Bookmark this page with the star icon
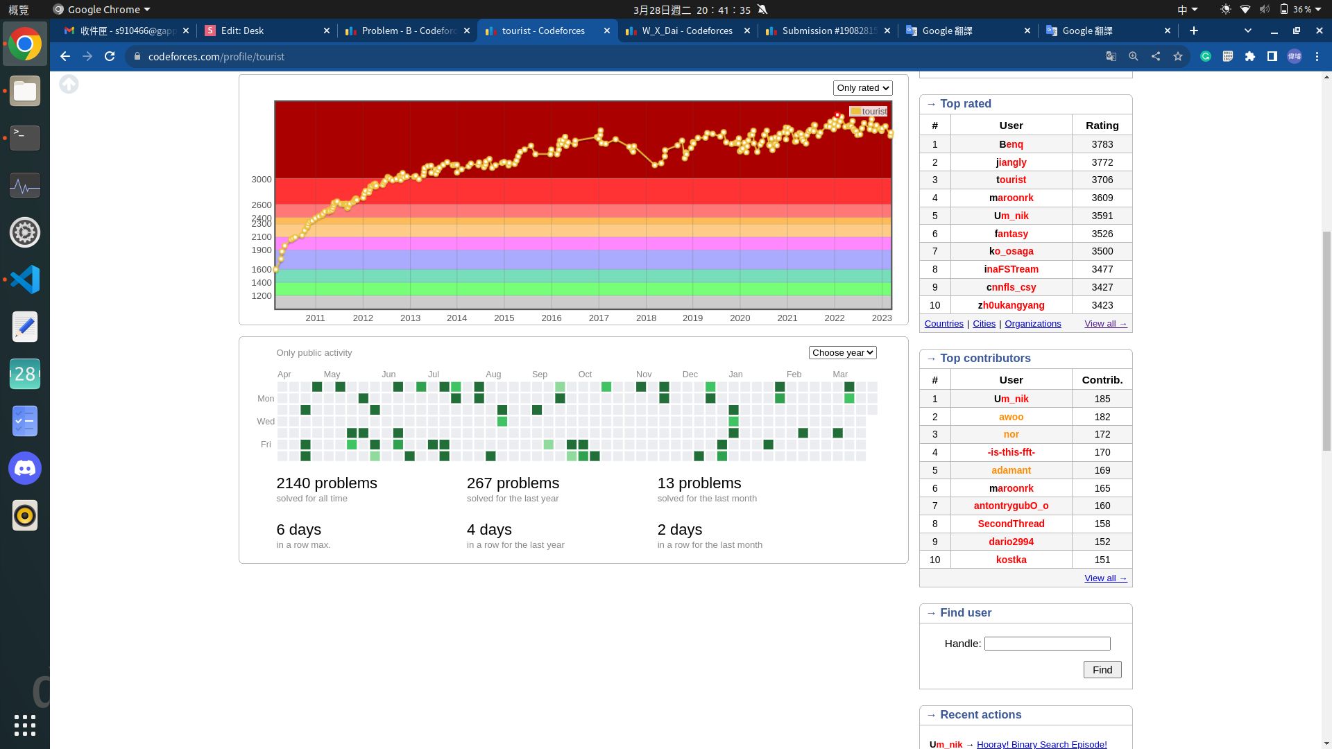 [1178, 57]
